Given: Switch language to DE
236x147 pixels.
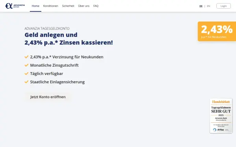Looking at the screenshot, I should [201, 6].
